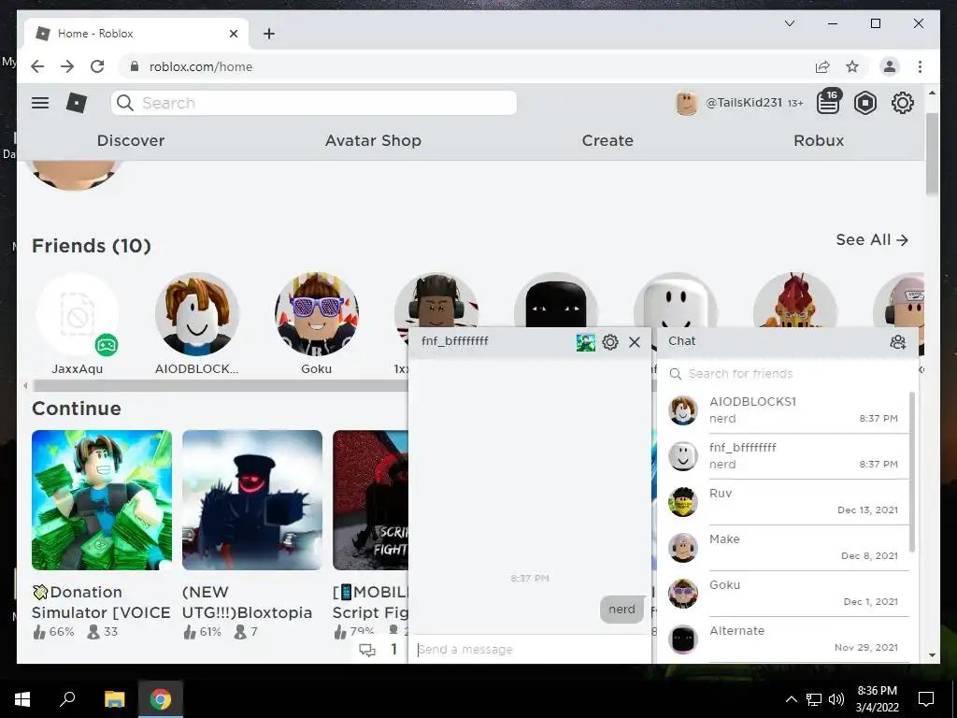Image resolution: width=957 pixels, height=718 pixels.
Task: Open the JaxxAqu friend avatar
Action: 77,314
